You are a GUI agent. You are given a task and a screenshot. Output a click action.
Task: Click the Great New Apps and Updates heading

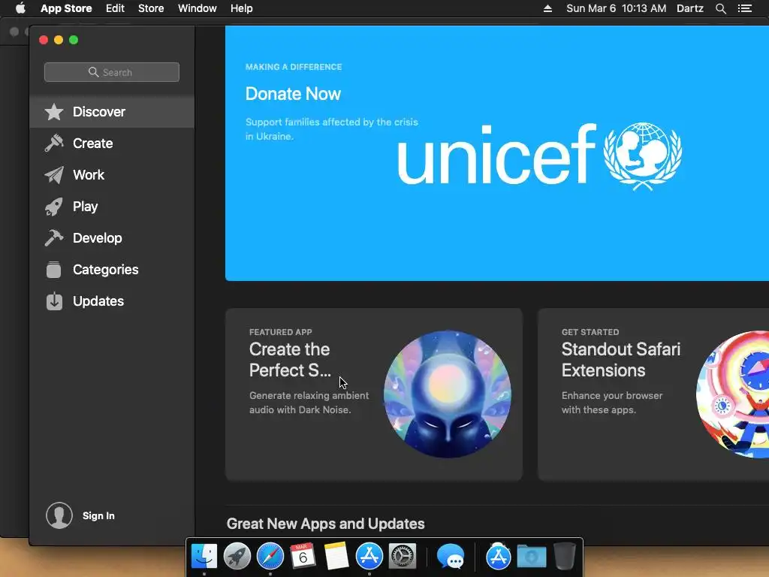(x=326, y=524)
